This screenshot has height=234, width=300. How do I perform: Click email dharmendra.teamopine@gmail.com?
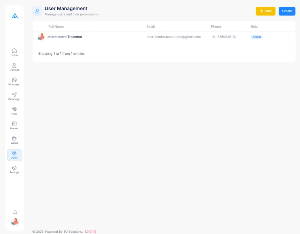174,37
